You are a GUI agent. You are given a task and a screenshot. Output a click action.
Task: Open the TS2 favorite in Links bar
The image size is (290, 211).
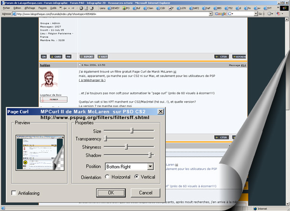pos(229,8)
